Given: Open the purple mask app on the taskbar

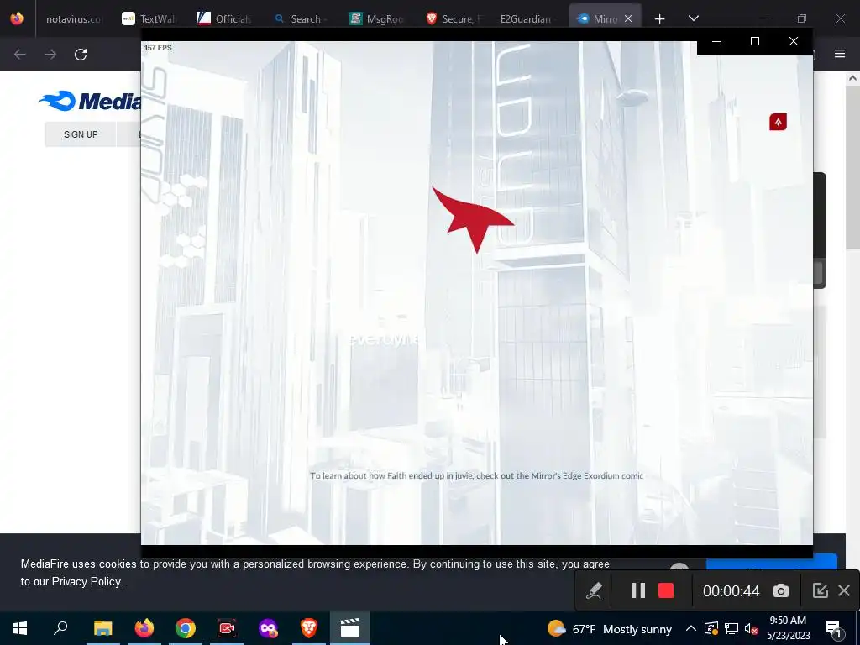Looking at the screenshot, I should [268, 628].
